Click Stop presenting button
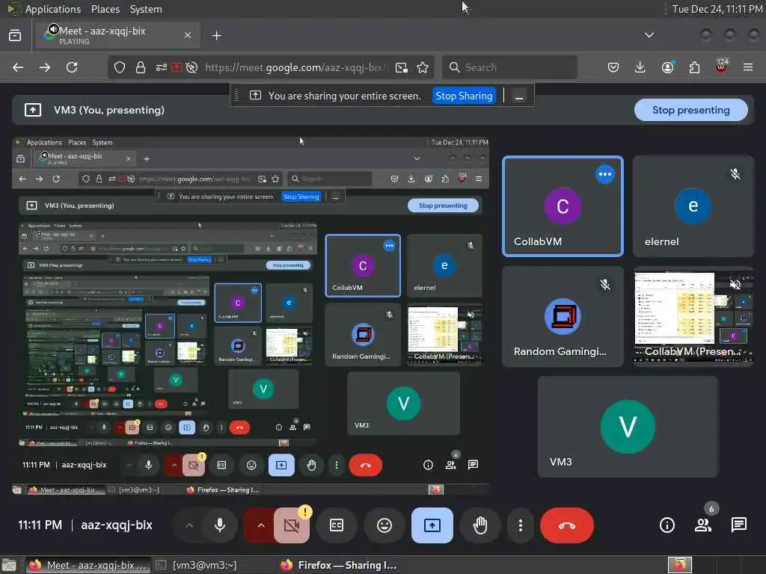This screenshot has height=574, width=766. tap(690, 111)
